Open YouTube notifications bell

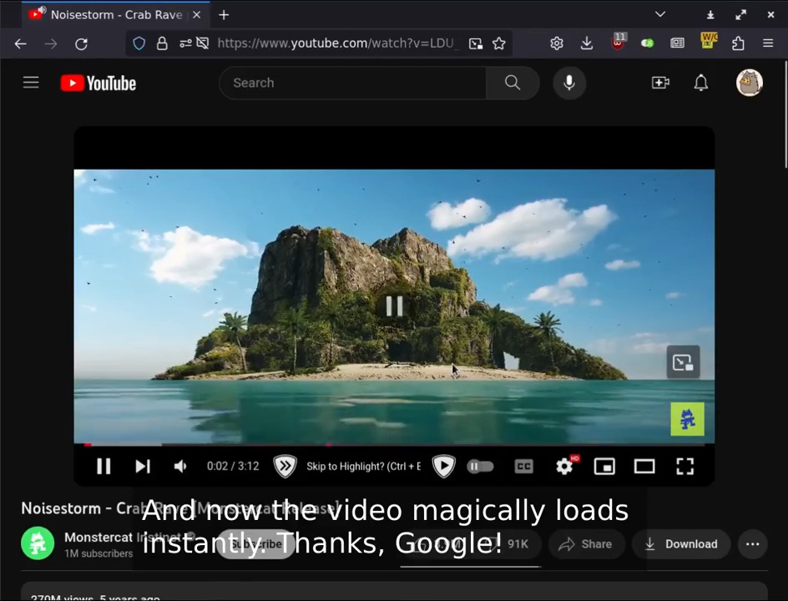pyautogui.click(x=701, y=83)
